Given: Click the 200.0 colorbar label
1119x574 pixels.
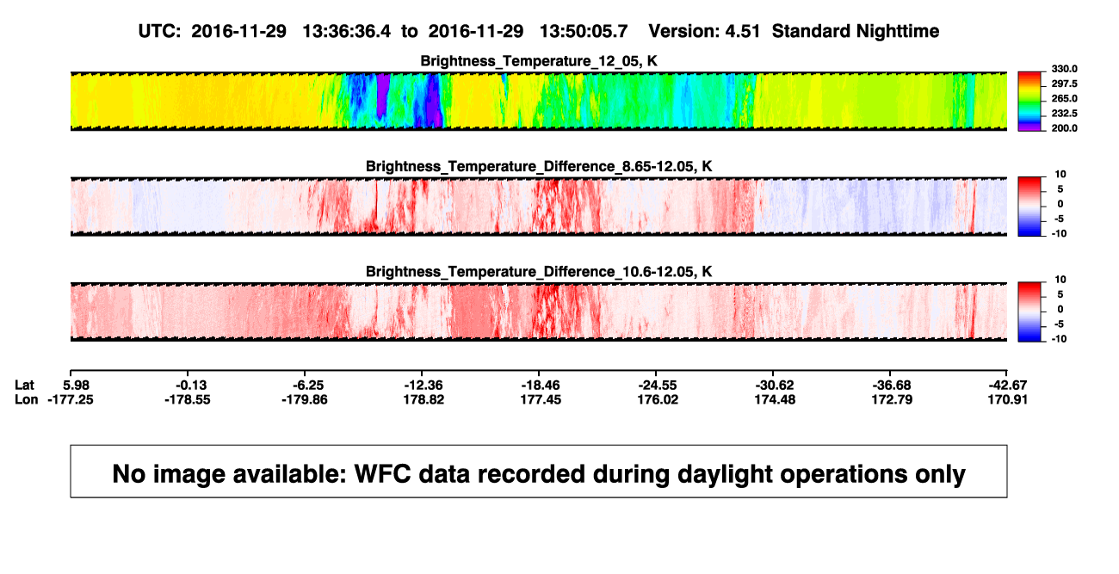Looking at the screenshot, I should (x=1063, y=128).
